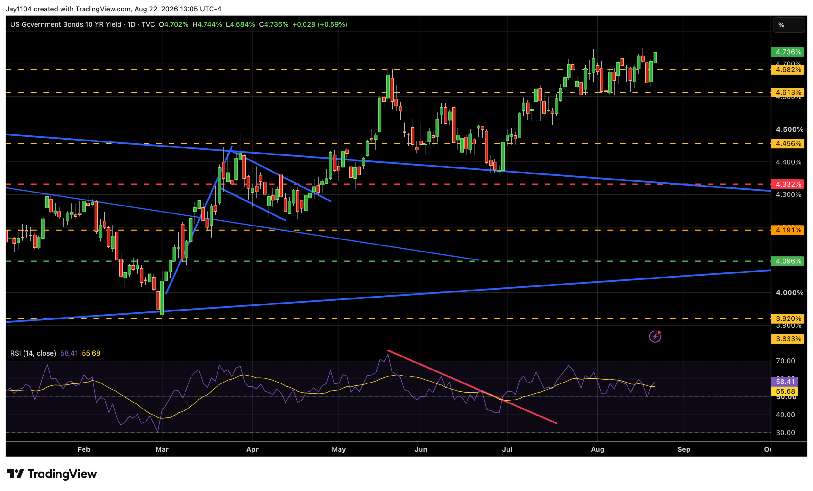The image size is (813, 491).
Task: Click the purple lightning event icon
Action: (x=655, y=337)
